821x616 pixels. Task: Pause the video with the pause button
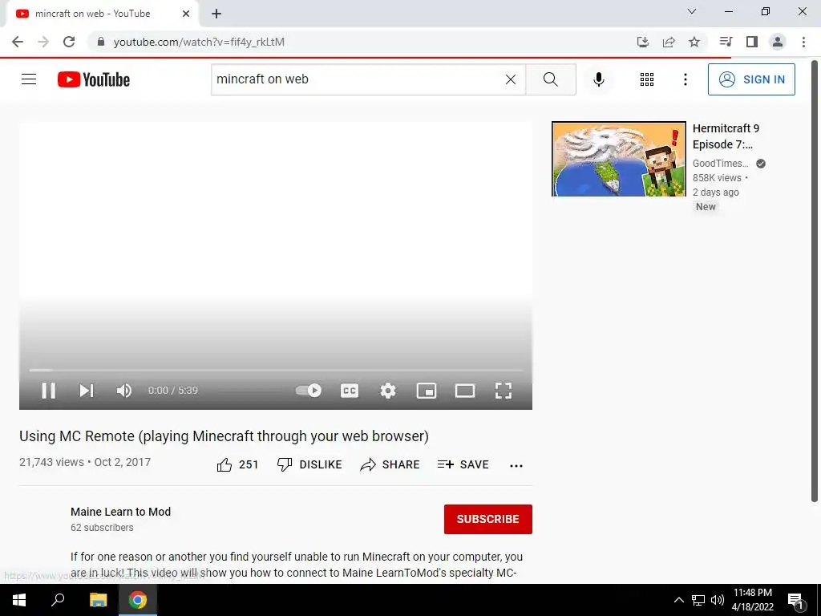click(x=49, y=391)
